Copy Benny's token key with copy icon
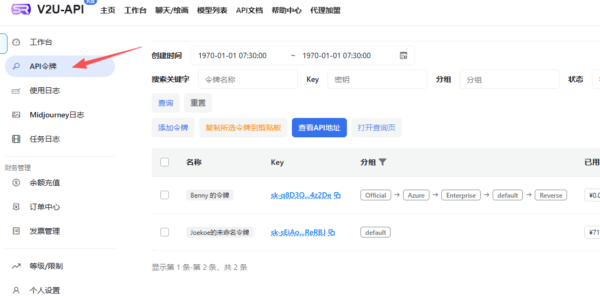600x300 pixels. 338,196
